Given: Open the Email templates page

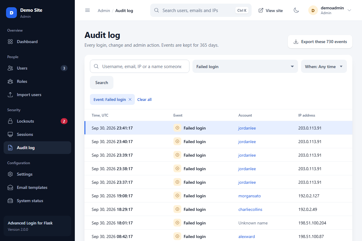Looking at the screenshot, I should coord(37,187).
